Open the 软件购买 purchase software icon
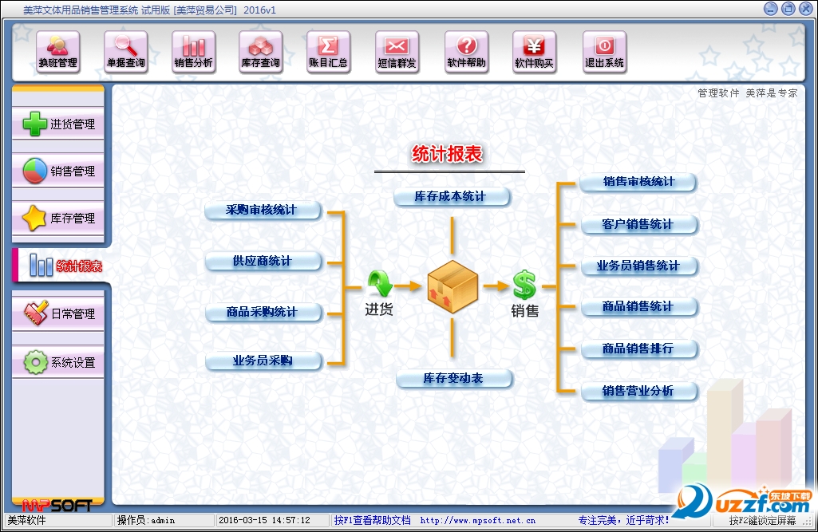This screenshot has width=818, height=532. 534,52
